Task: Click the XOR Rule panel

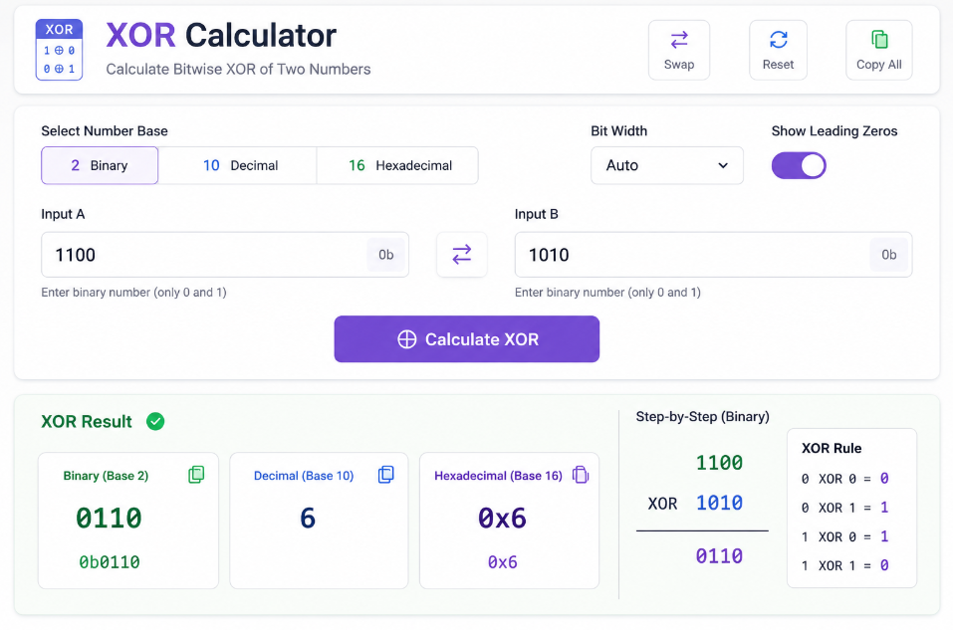Action: tap(851, 508)
